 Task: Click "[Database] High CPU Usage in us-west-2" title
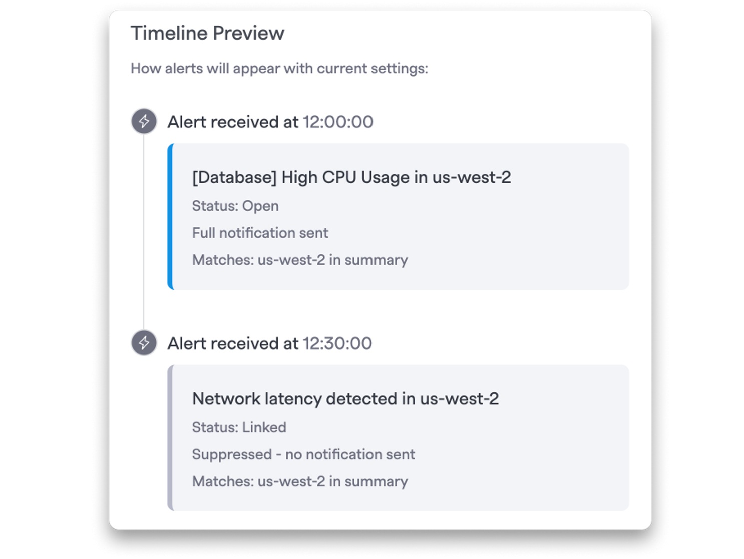[351, 177]
